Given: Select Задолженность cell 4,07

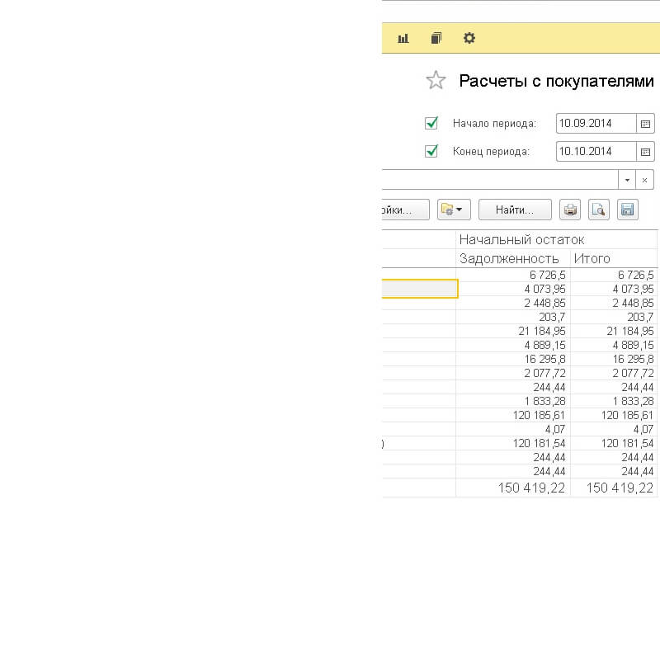Looking at the screenshot, I should (513, 429).
